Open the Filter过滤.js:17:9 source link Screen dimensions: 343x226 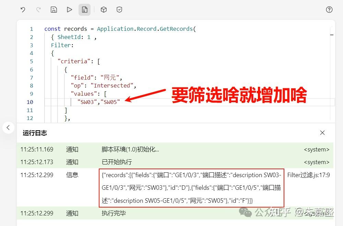click(308, 175)
